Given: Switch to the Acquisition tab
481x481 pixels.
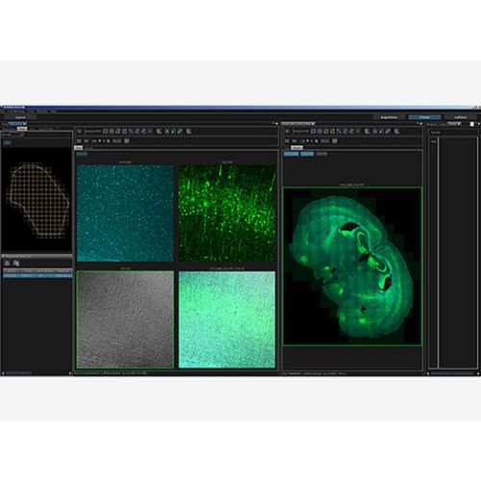Looking at the screenshot, I should point(389,117).
